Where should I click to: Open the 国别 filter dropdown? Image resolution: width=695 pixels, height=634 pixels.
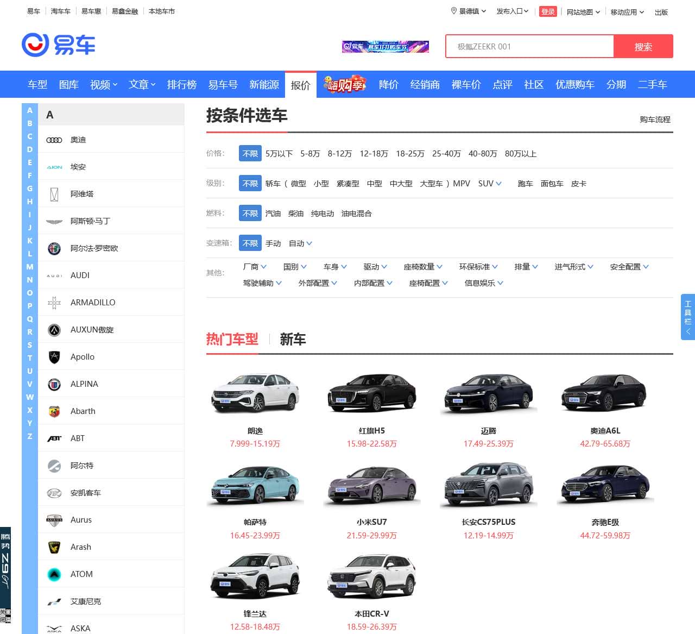click(x=295, y=267)
